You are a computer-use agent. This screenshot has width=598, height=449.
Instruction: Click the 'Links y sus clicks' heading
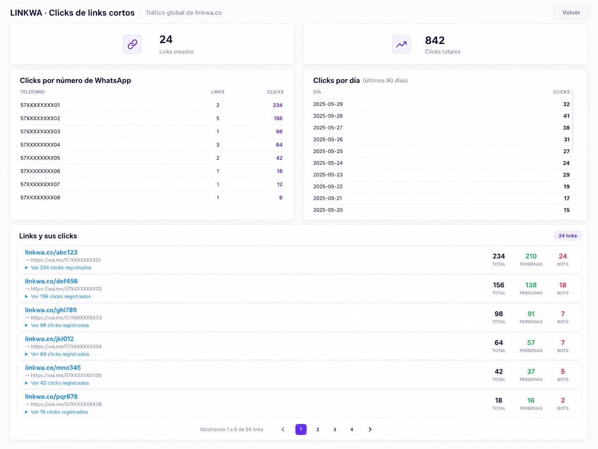tap(48, 236)
